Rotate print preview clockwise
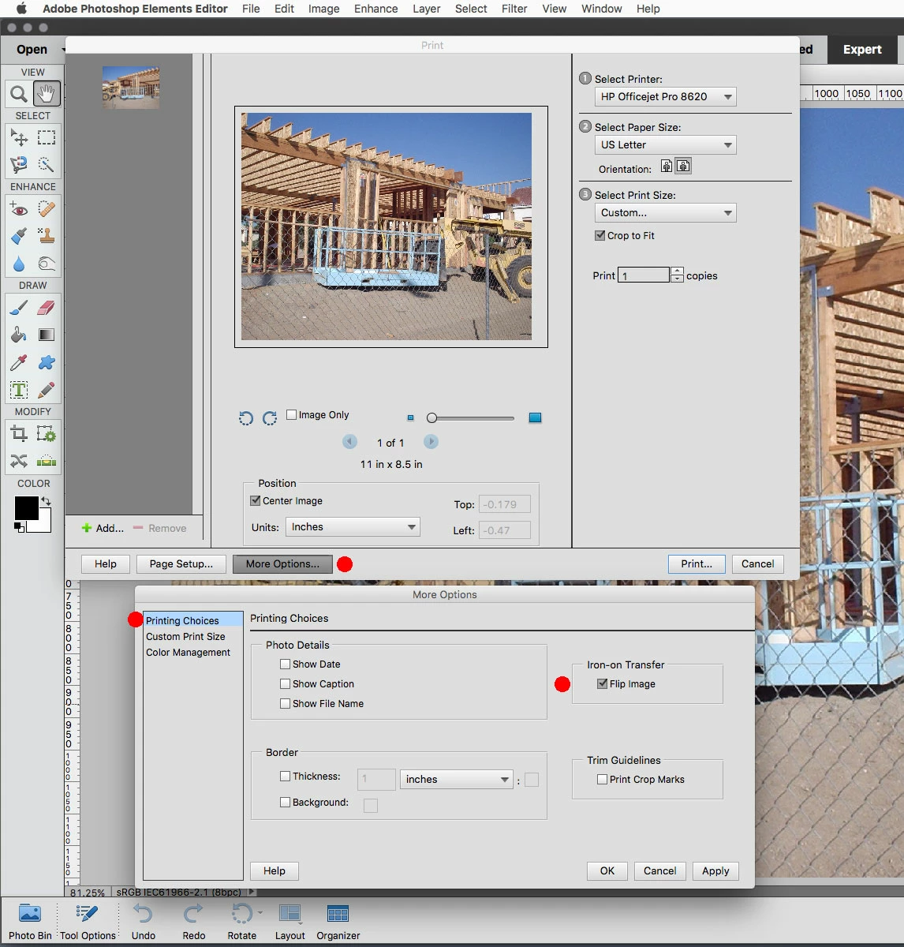Image resolution: width=904 pixels, height=947 pixels. [270, 418]
